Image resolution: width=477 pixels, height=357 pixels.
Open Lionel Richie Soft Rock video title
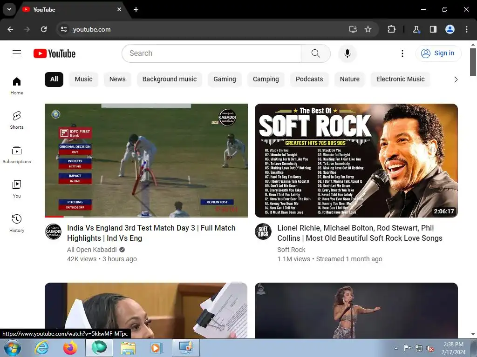tap(360, 233)
